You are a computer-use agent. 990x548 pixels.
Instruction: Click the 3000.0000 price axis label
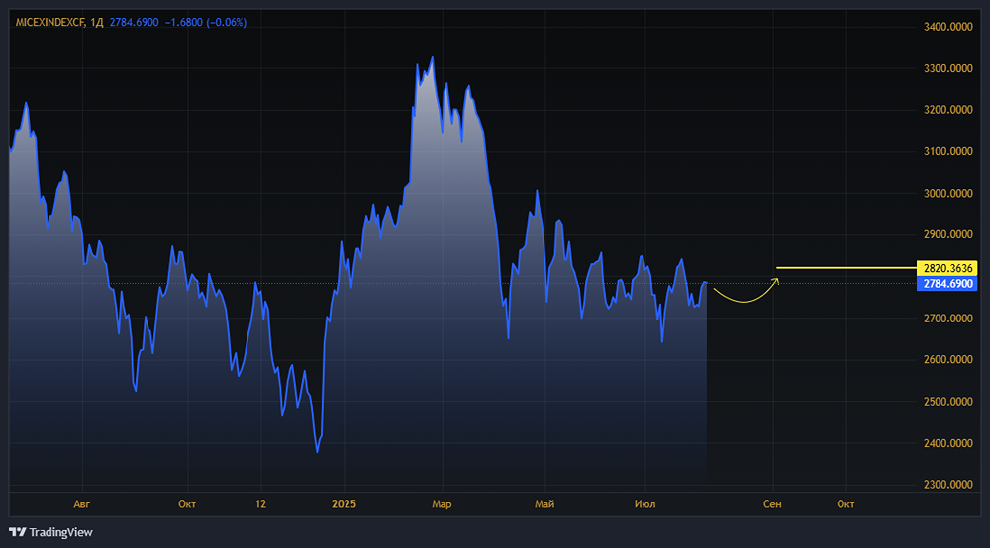(947, 194)
